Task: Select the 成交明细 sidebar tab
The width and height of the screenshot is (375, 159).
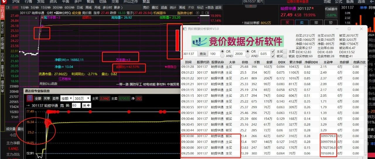Action: point(2,43)
